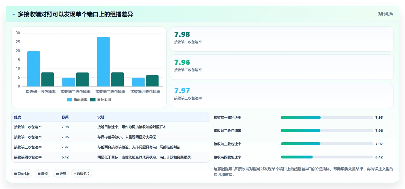The image size is (405, 189).
Task: Click the 7.98 value in the table
Action: [65, 127]
